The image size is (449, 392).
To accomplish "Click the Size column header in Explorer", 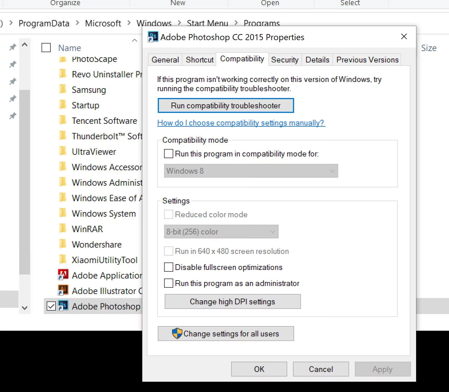I will [429, 48].
